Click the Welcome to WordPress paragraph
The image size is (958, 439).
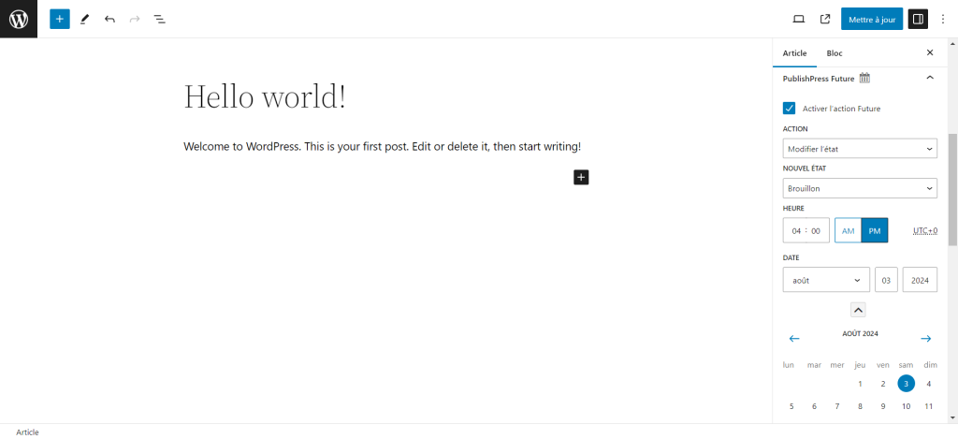click(x=382, y=147)
